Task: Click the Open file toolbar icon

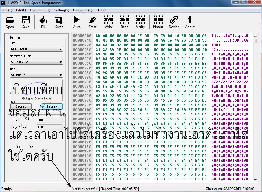Action: click(10, 22)
